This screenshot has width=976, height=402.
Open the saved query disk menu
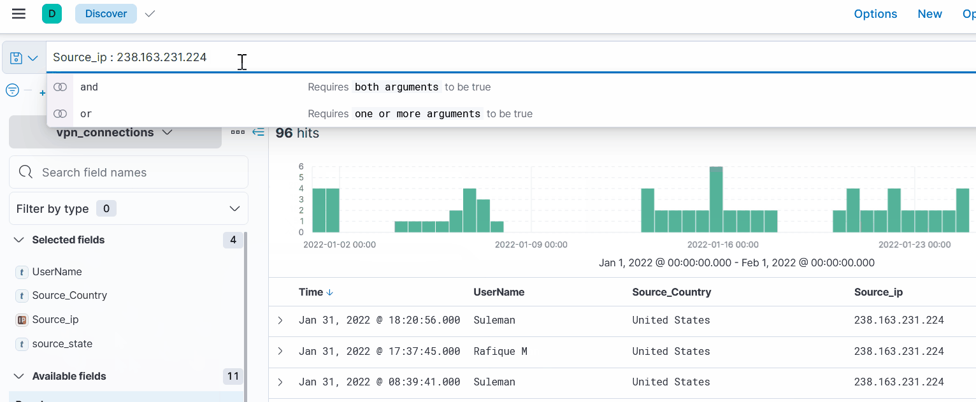[x=24, y=58]
